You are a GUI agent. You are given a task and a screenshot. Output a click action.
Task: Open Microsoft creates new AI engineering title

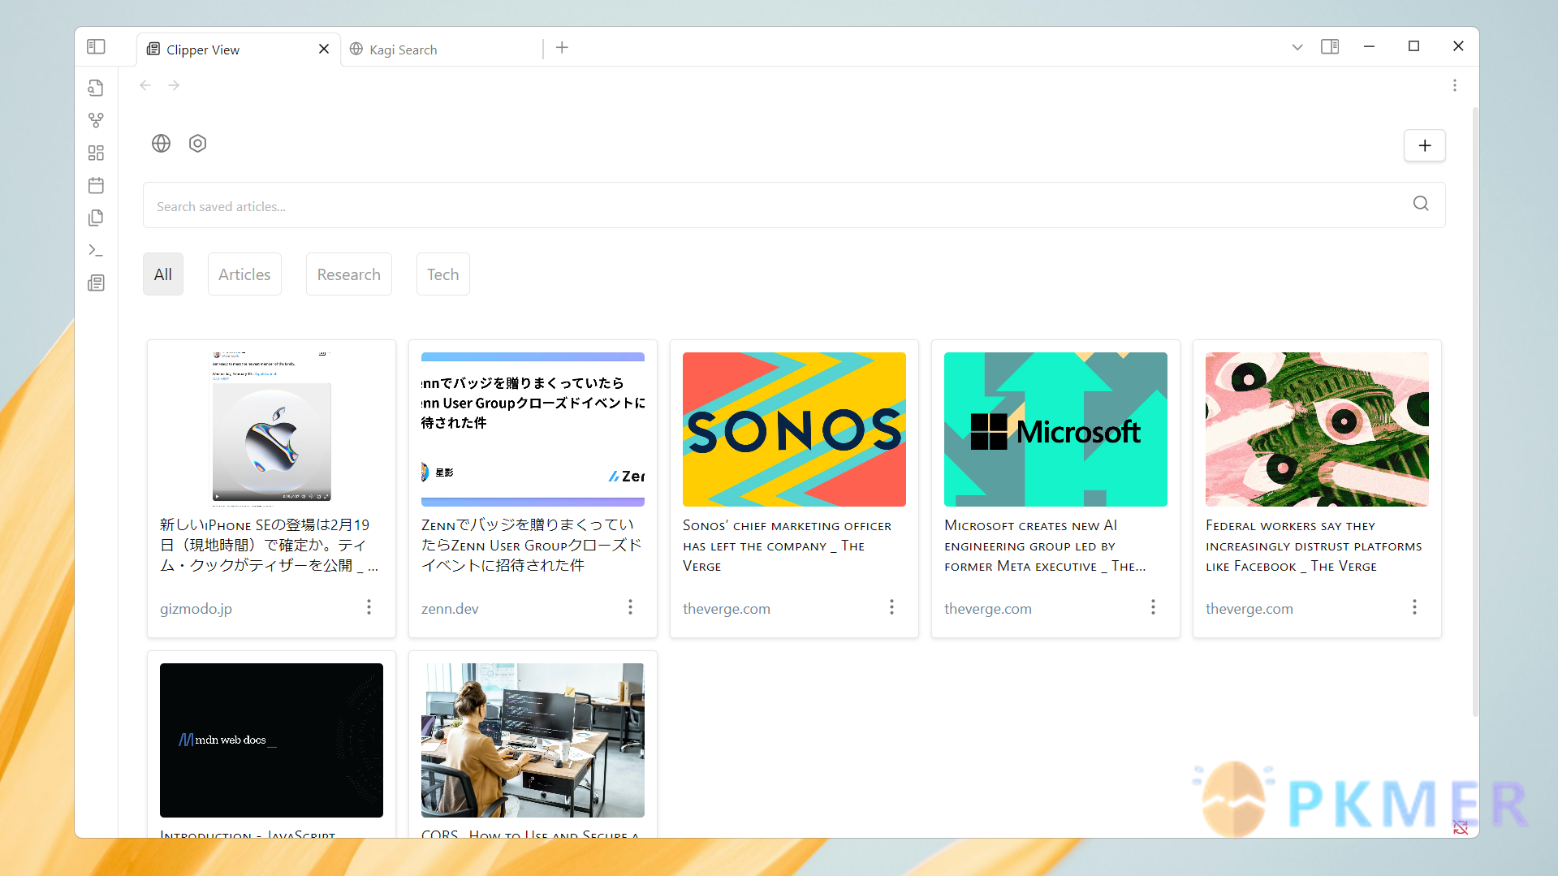pos(1045,546)
